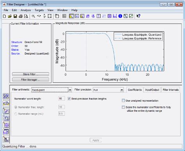185x151 pixels.
Task: Open the File menu
Action: [6, 10]
